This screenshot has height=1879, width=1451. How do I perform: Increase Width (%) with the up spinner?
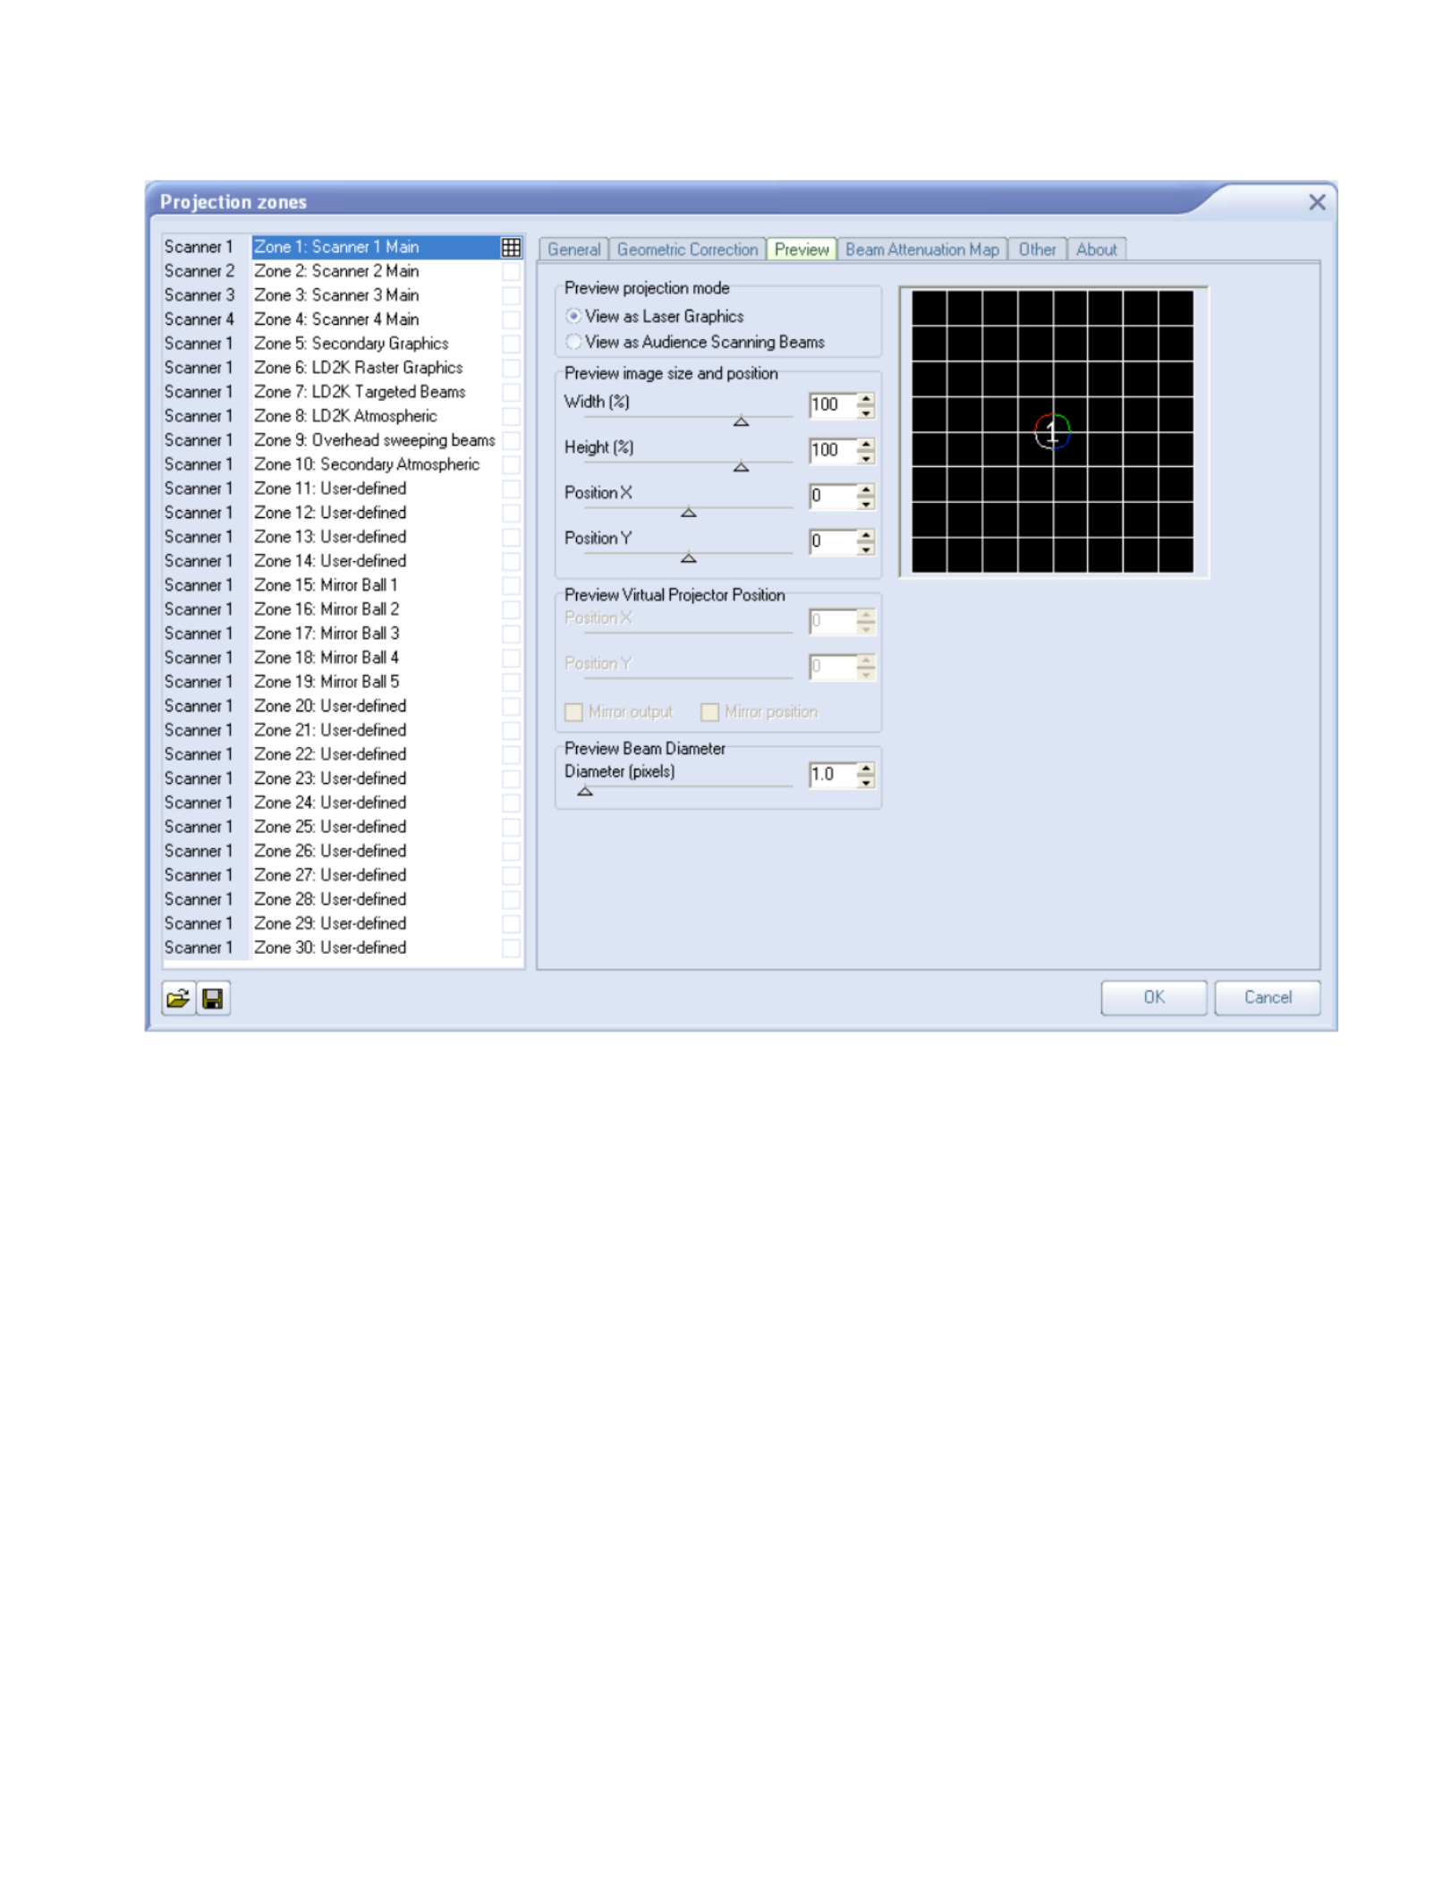click(865, 399)
